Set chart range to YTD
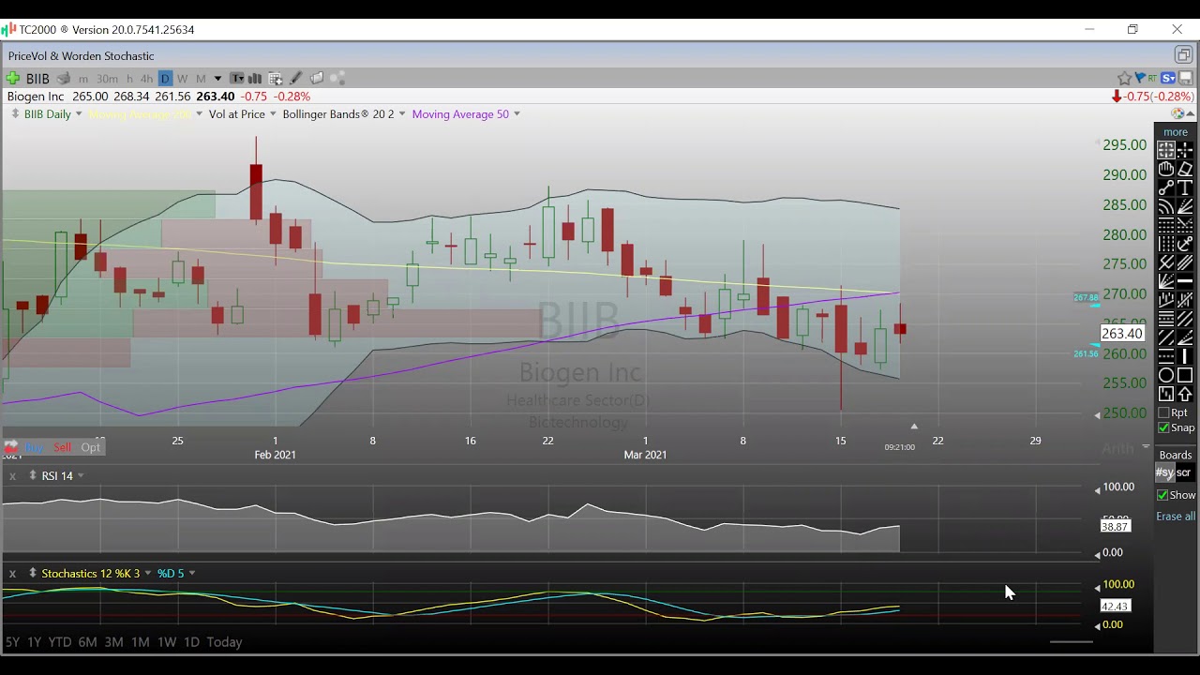Screen dimensions: 1200x675 coord(60,642)
